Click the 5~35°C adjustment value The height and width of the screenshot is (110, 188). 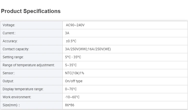click(x=71, y=65)
